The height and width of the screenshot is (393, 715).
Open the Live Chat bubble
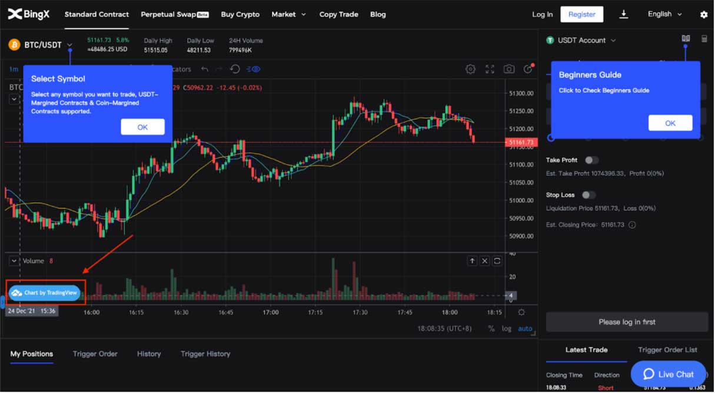tap(668, 374)
